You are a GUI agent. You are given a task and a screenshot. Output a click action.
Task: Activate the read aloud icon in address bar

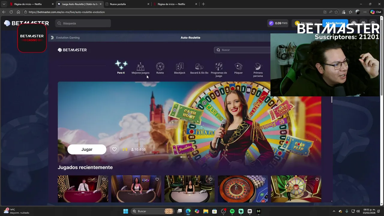coord(331,12)
